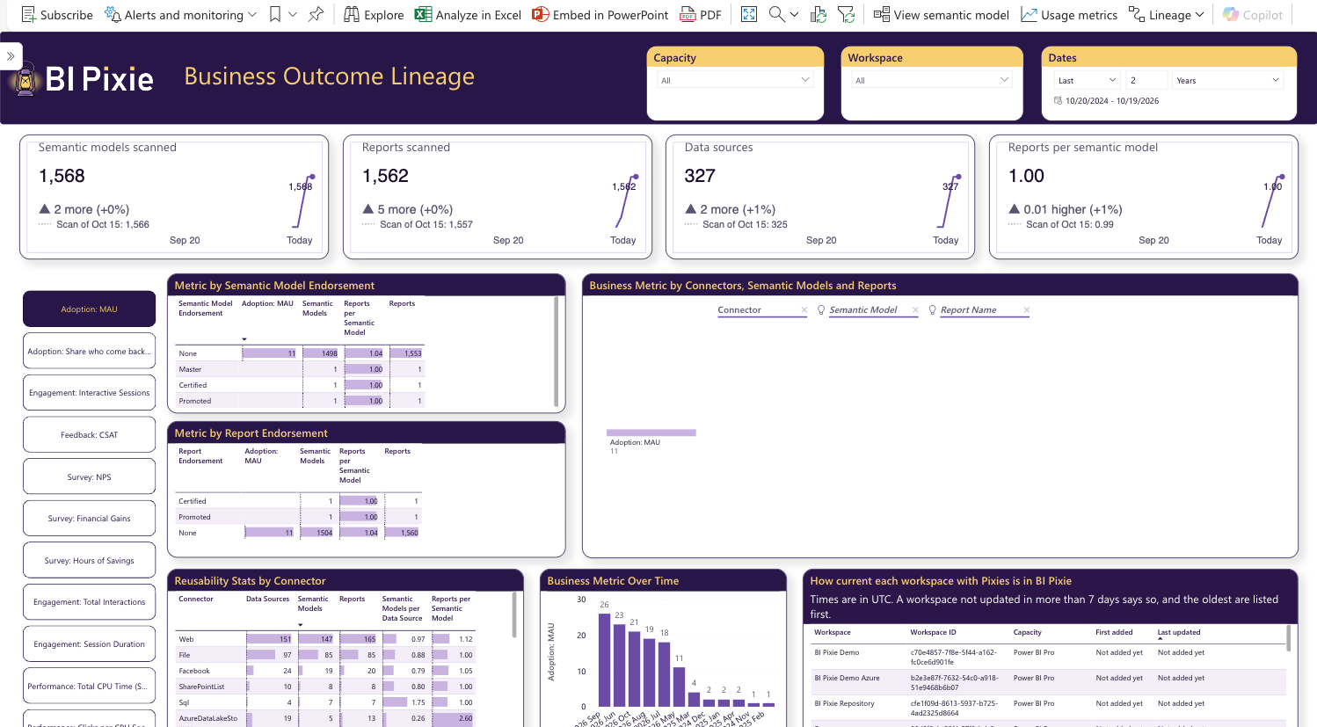
Task: Click the magnifier zoom icon
Action: coord(777,15)
